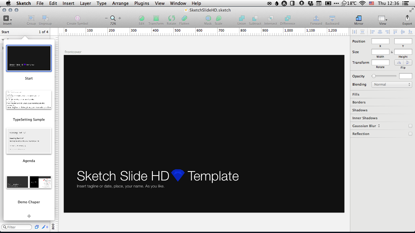Open the Gaussian Blur type selector
Viewport: 415px width, 233px height.
coord(379,126)
